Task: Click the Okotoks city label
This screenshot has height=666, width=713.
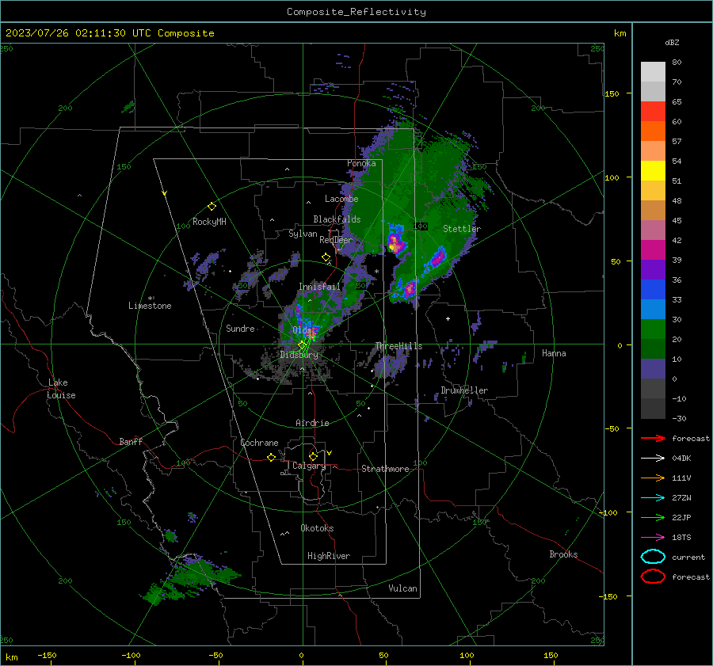Action: coord(317,528)
